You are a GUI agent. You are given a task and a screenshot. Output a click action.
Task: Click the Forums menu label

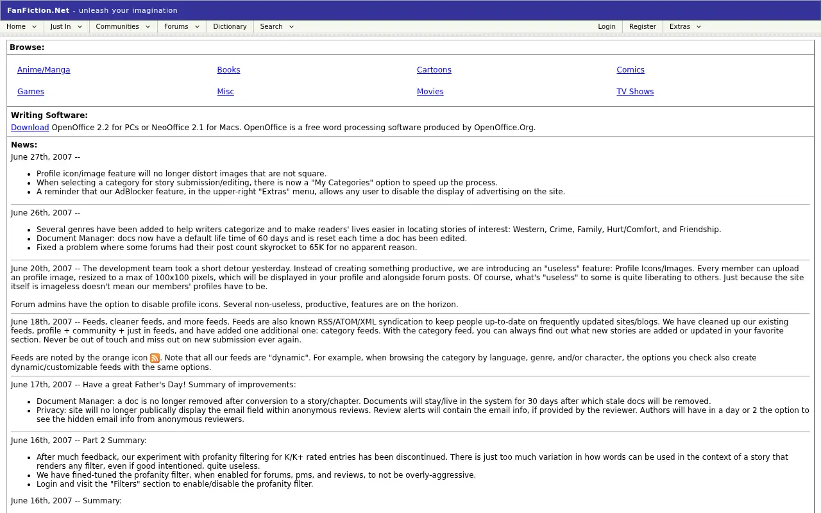pos(176,26)
